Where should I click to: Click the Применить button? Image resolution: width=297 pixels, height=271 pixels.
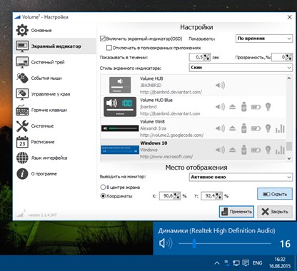click(x=236, y=212)
